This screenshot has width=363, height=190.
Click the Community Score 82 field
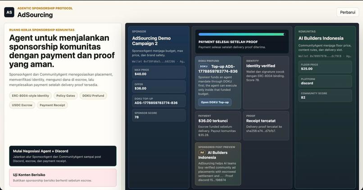point(325,95)
